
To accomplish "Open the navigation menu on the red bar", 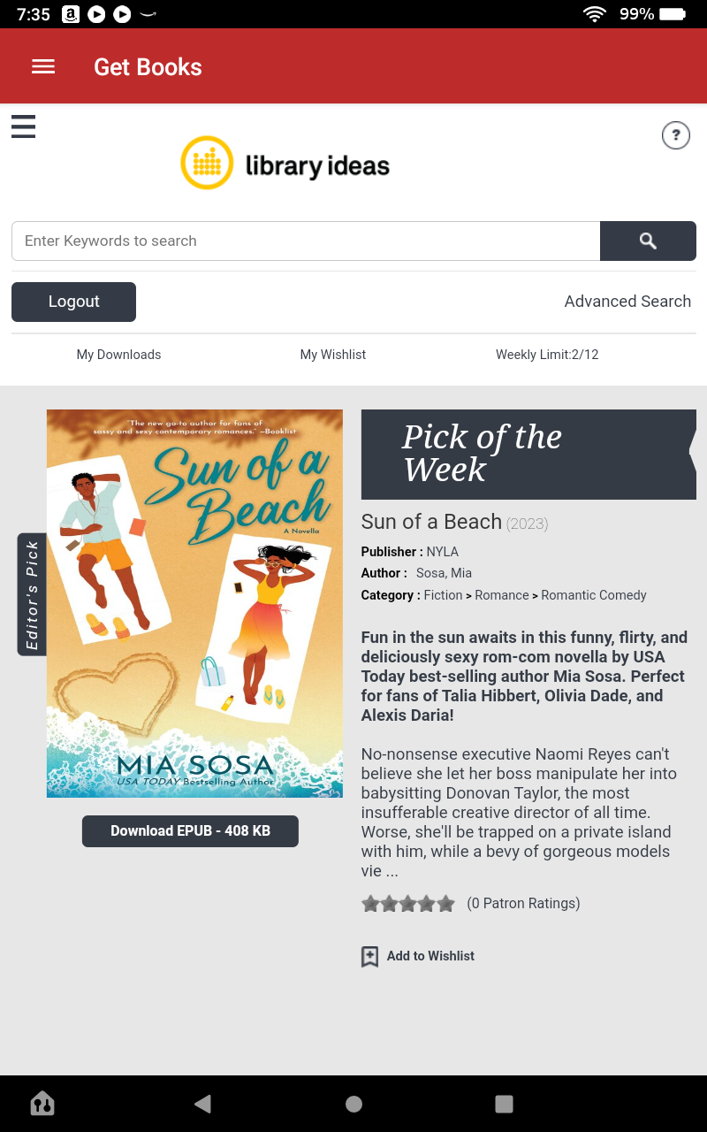I will click(x=42, y=66).
